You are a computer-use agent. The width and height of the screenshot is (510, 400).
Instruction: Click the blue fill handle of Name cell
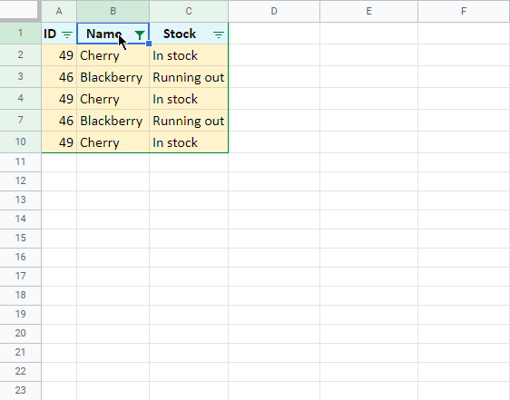pyautogui.click(x=149, y=44)
